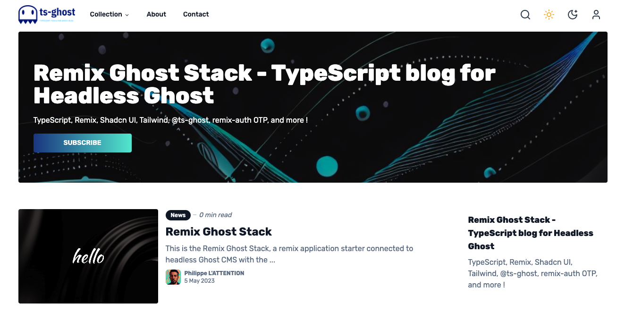Click the 5 May 2023 date
This screenshot has height=312, width=625.
pos(199,281)
